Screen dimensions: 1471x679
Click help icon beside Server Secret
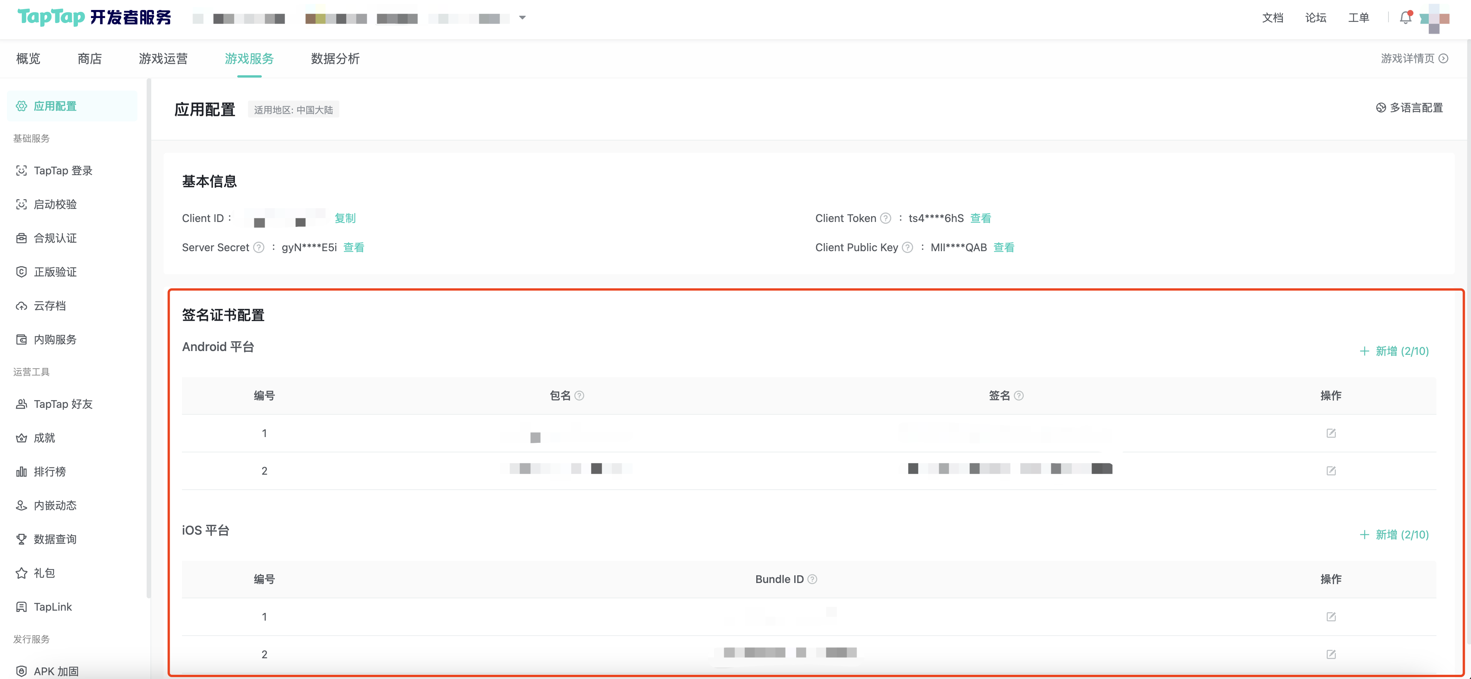tap(259, 247)
